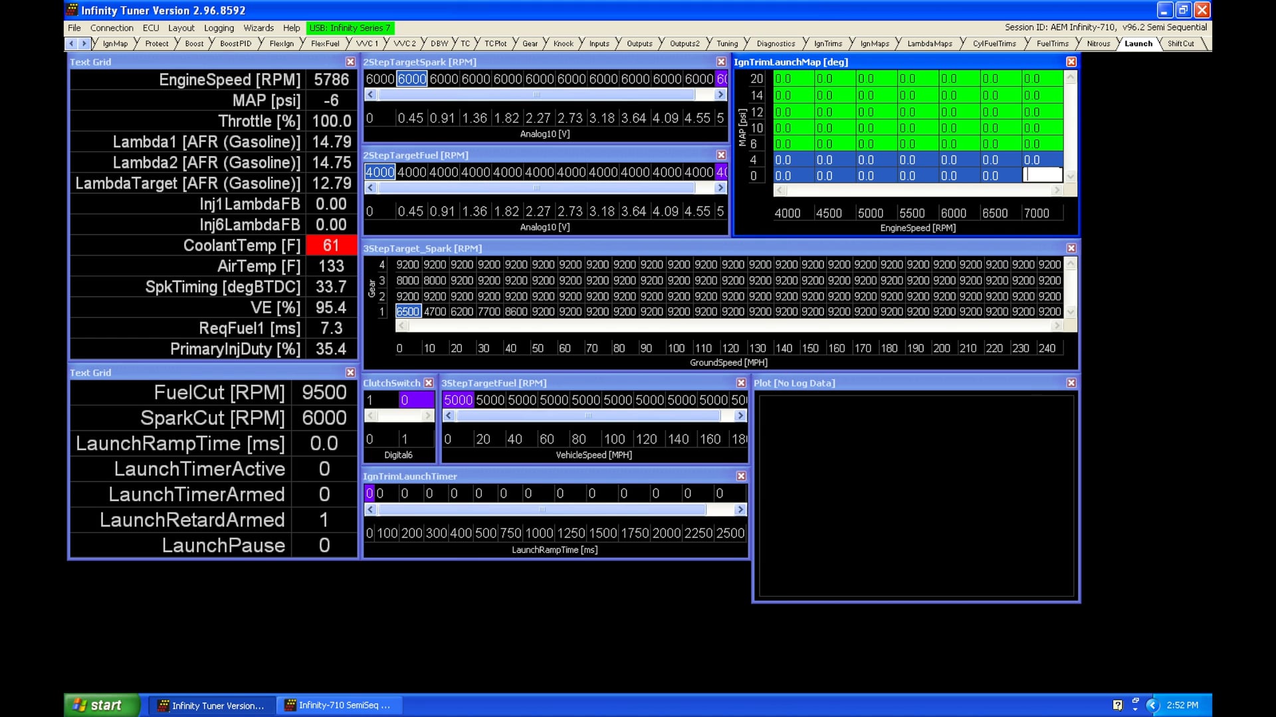Select the 6500 cell in 3StepTarget_Spark

click(x=408, y=311)
